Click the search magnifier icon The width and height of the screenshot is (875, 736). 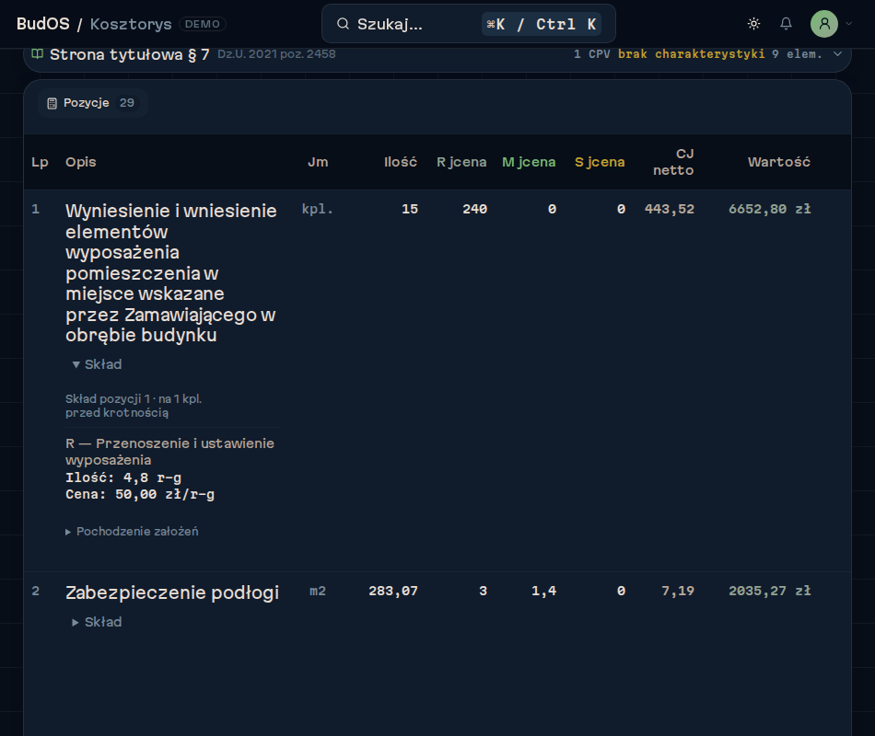(x=344, y=24)
